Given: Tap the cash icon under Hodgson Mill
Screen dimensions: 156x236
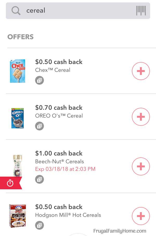Looking at the screenshot, I should point(40,225).
